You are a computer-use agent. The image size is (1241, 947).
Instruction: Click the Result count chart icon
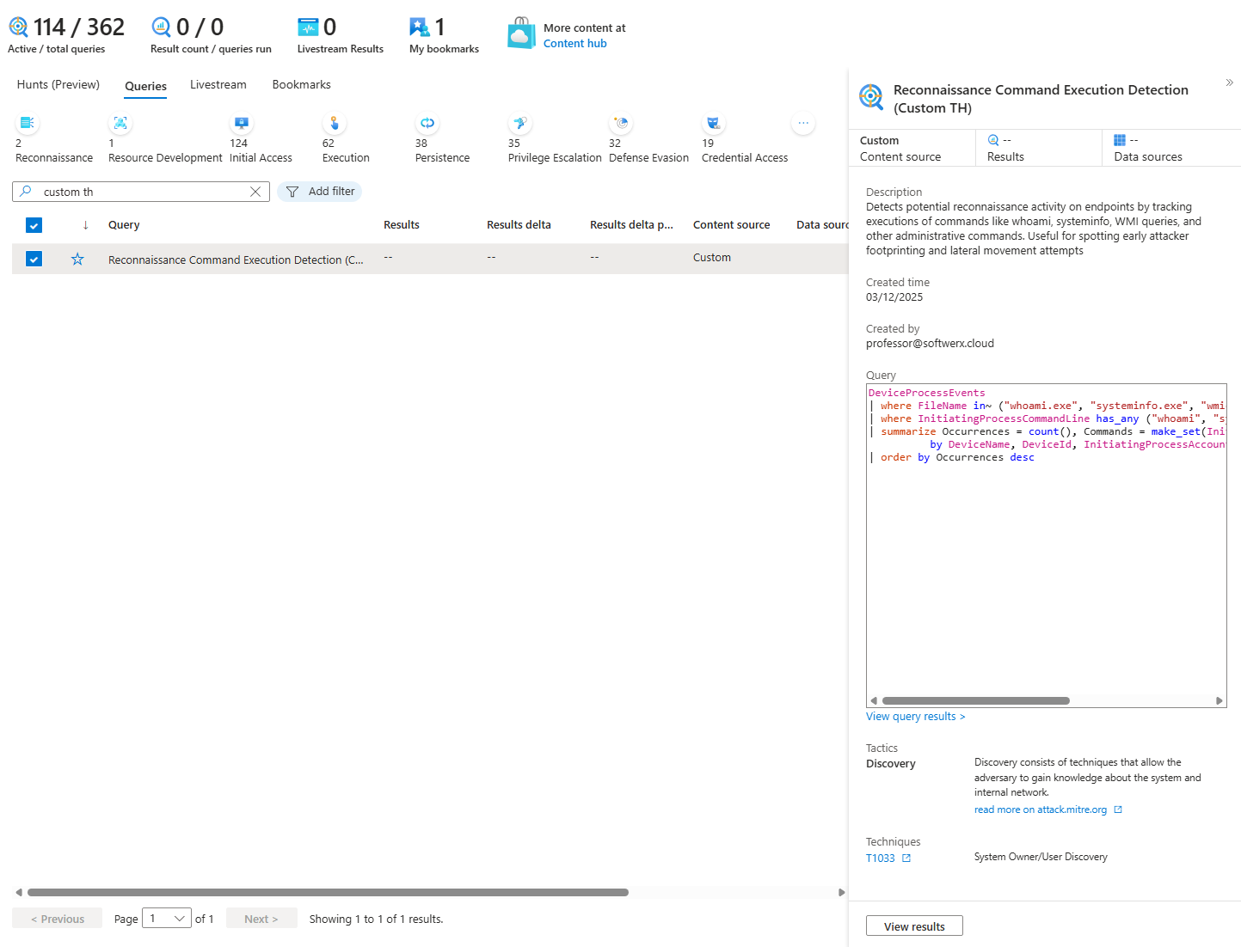[161, 27]
